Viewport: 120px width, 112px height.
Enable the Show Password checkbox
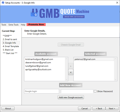coord(95,91)
